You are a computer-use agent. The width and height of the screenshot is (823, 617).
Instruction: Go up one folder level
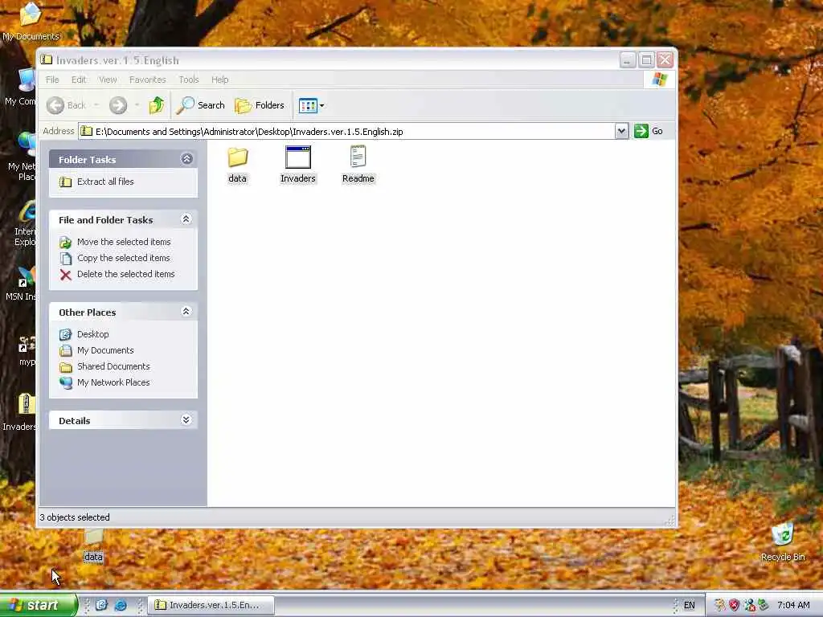pyautogui.click(x=157, y=105)
